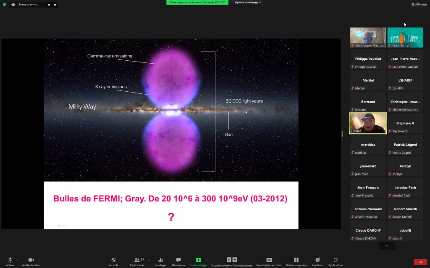430x268 pixels.
Task: Click the '50,000 light-years' label on slide
Action: click(x=244, y=101)
